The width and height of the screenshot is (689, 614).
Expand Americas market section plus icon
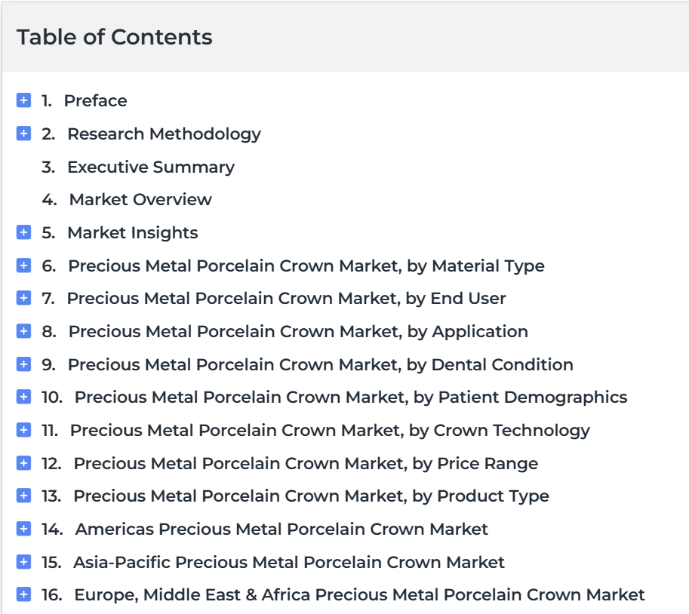(23, 528)
